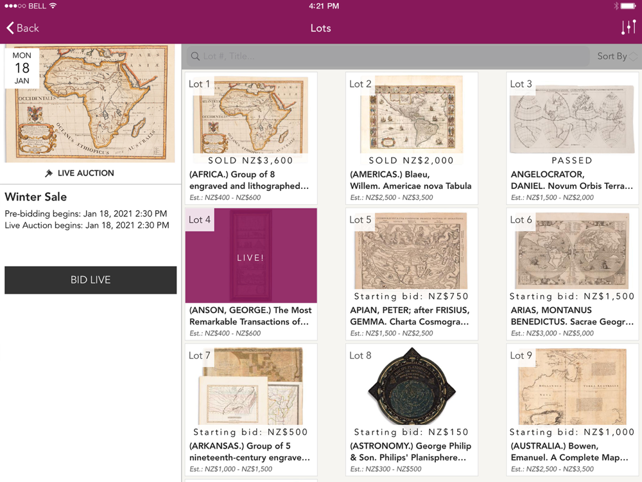Focus the Lot #, Title search field
This screenshot has height=482, width=642.
tap(387, 56)
